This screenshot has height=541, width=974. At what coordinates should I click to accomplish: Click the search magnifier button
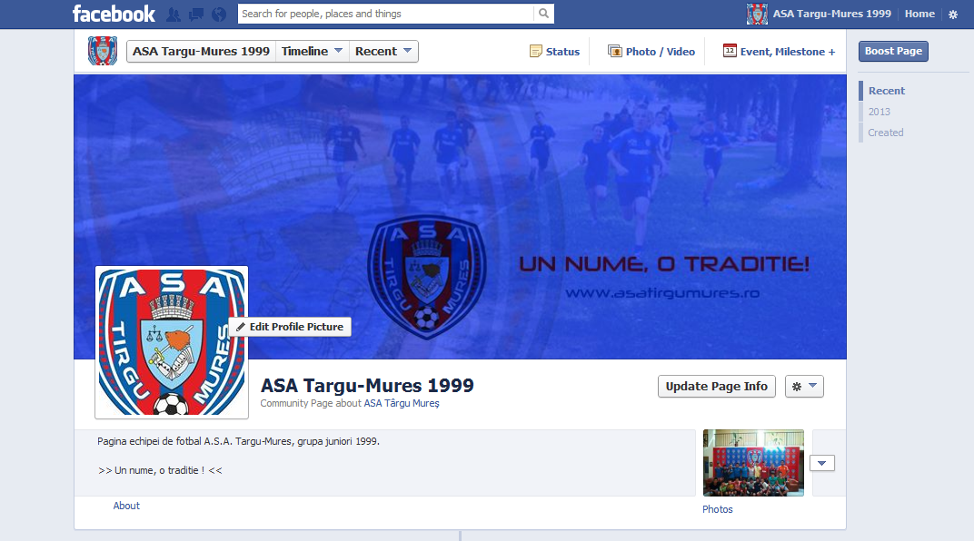click(543, 14)
